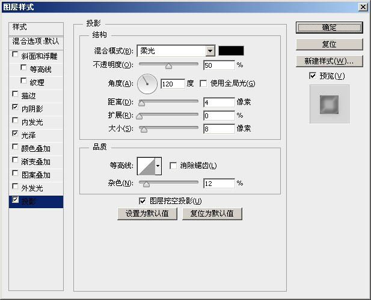Click the 距离 slider handle
The height and width of the screenshot is (300, 371).
[x=141, y=103]
